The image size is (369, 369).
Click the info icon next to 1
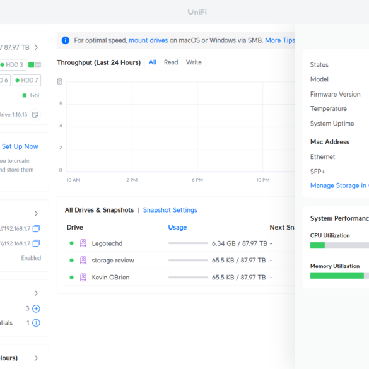pos(36,323)
